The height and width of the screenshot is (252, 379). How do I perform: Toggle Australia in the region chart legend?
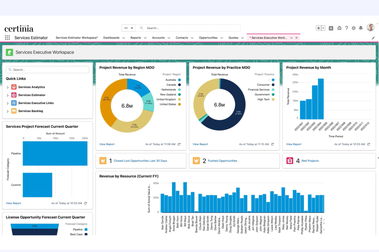180,80
